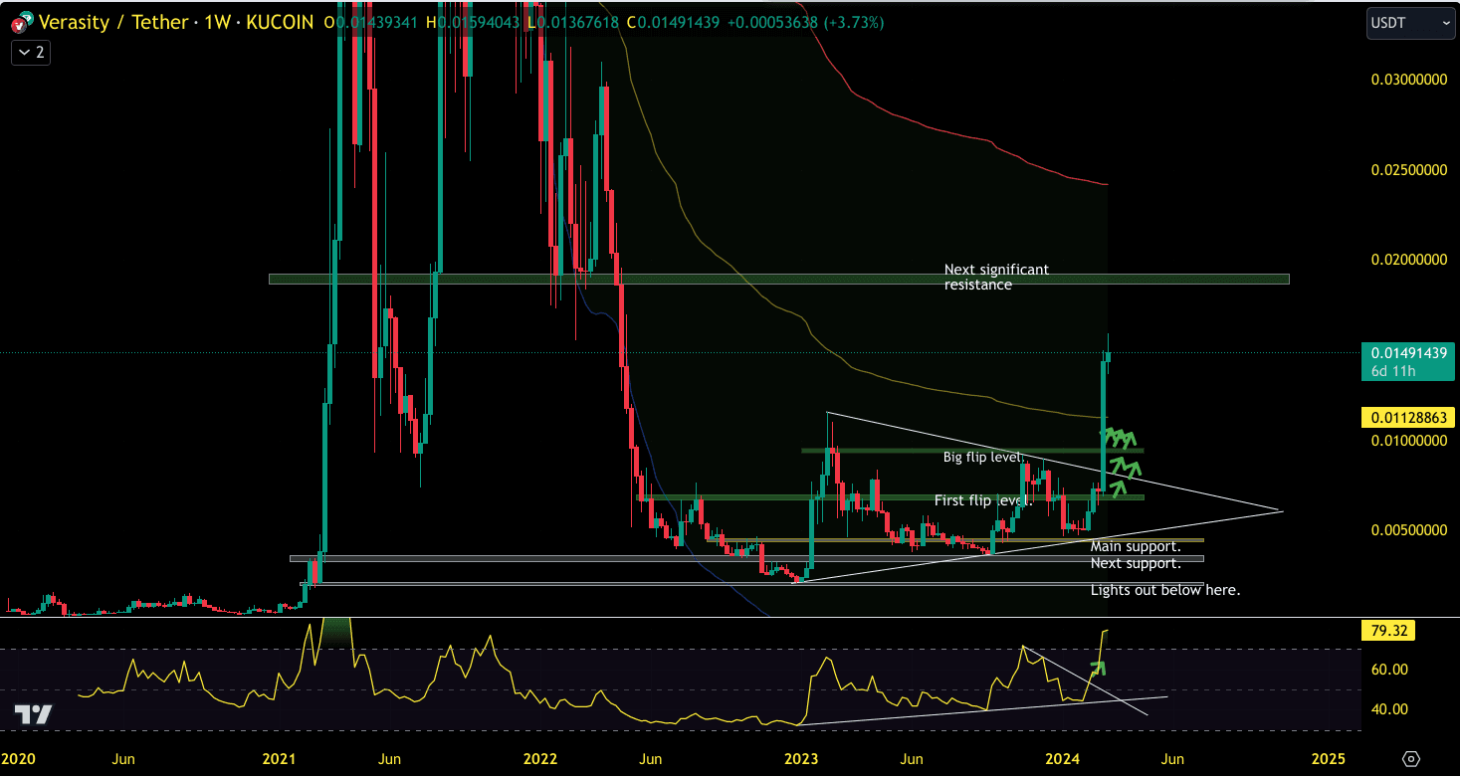This screenshot has width=1460, height=778.
Task: Click the 1W interval in the title
Action: point(216,22)
